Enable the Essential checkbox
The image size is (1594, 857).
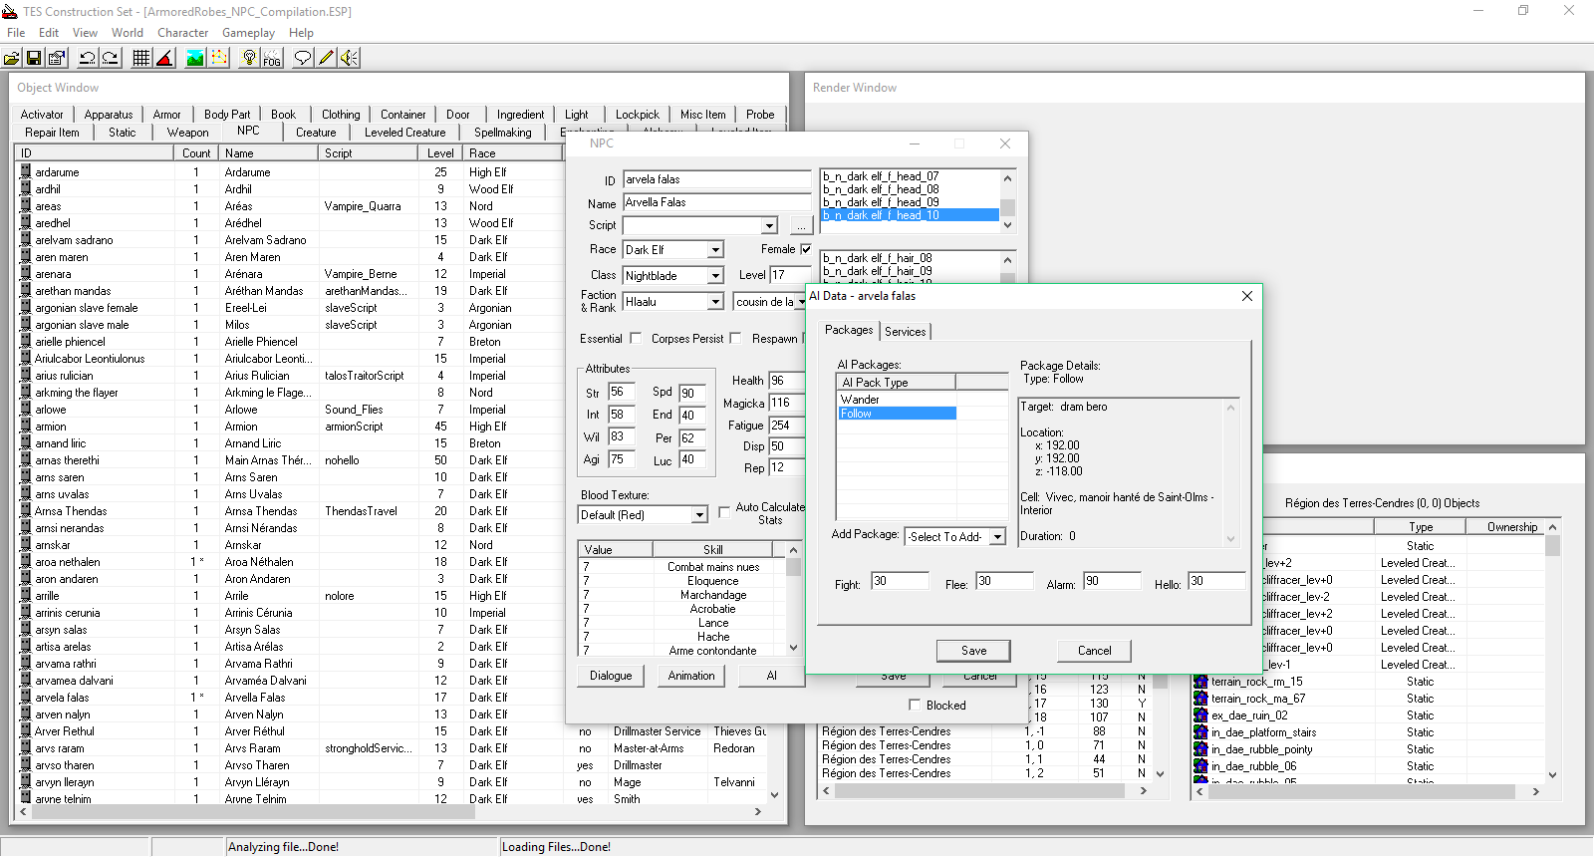tap(636, 338)
